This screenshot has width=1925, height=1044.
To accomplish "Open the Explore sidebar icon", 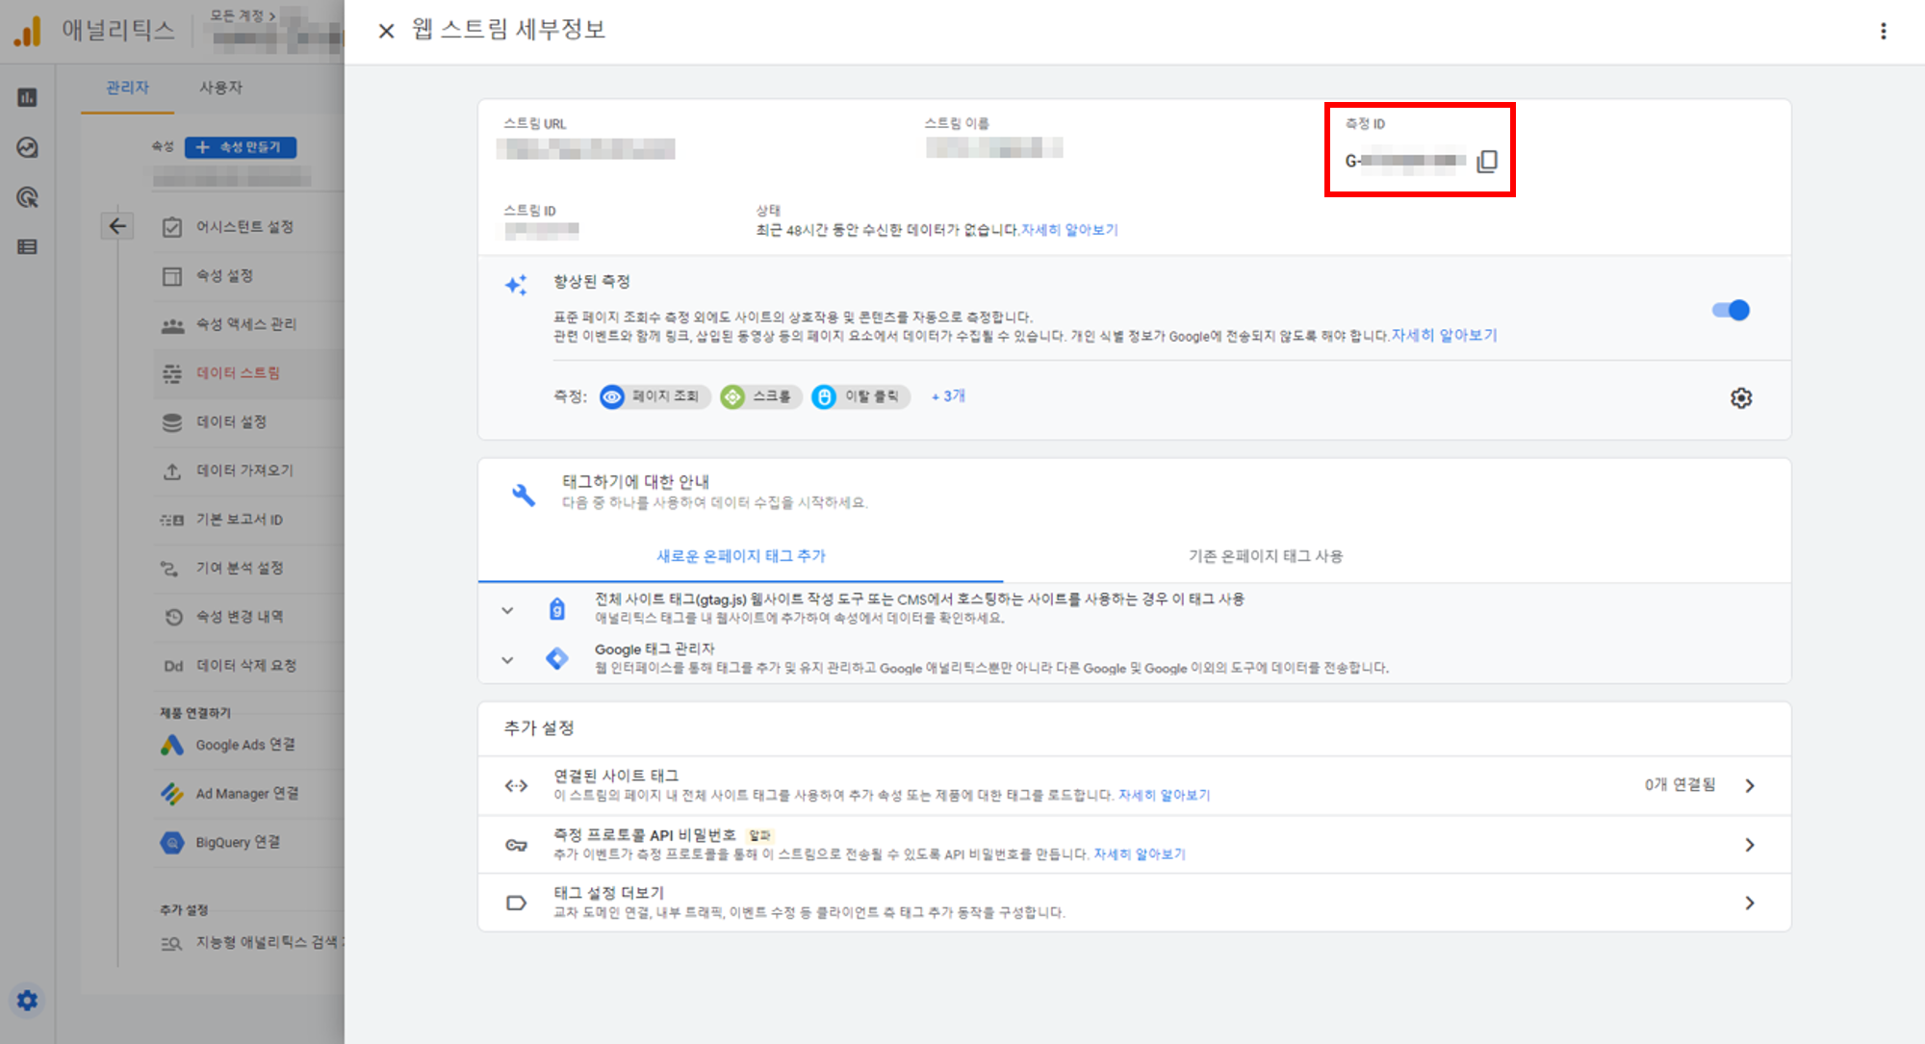I will (27, 147).
